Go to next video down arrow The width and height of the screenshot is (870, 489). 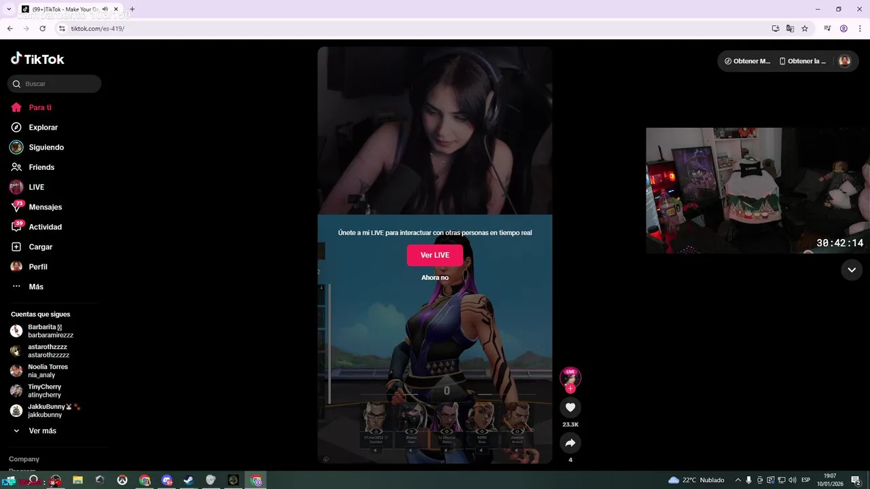pos(852,270)
